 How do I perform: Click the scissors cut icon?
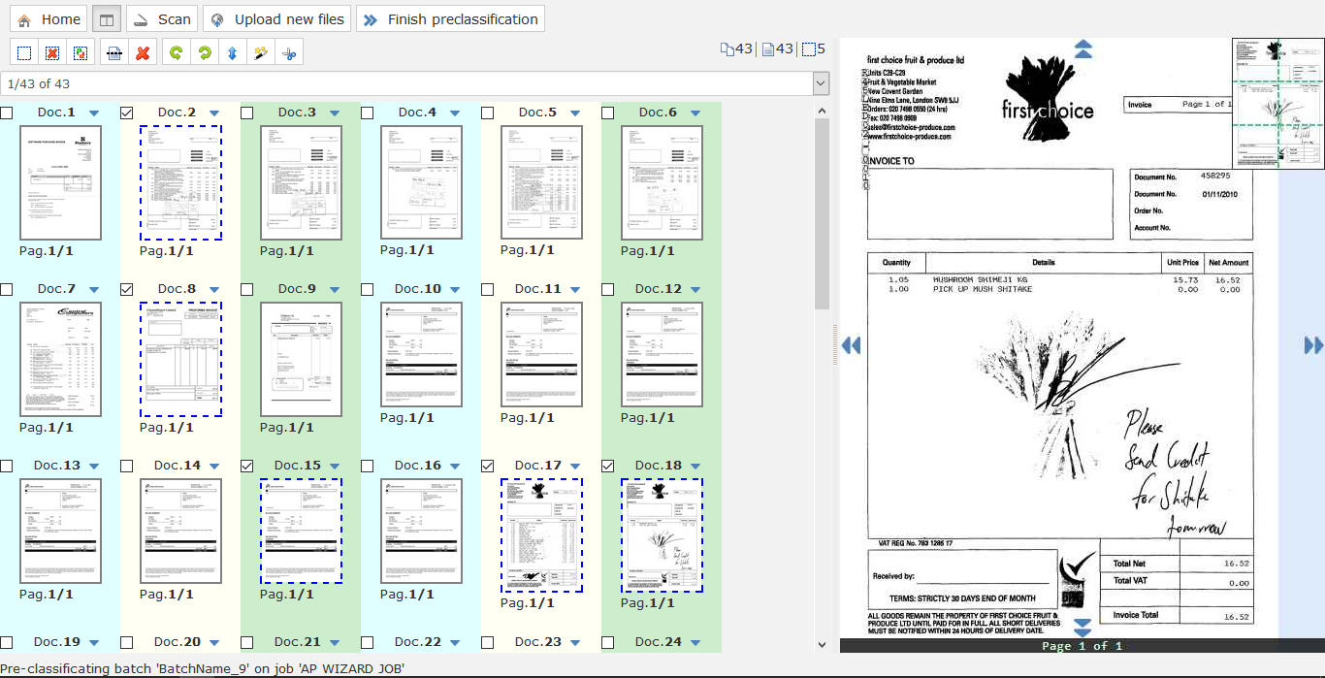click(288, 52)
